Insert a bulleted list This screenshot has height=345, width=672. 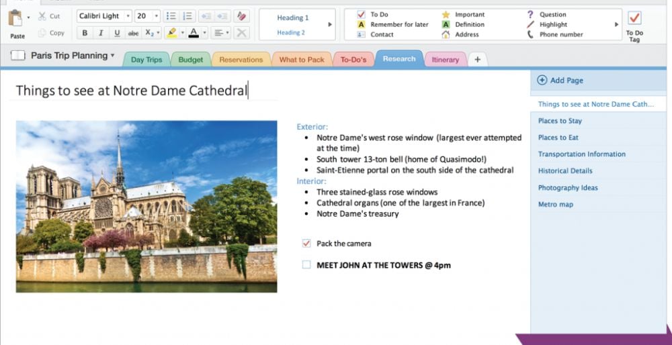point(171,16)
